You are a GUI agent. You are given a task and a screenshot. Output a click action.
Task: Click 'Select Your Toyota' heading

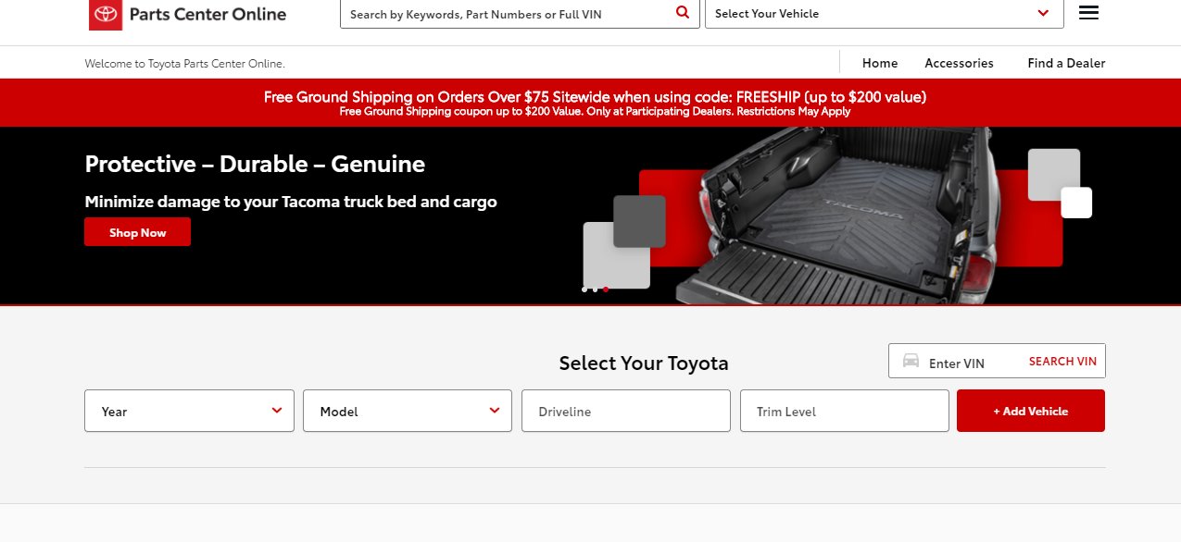(x=644, y=363)
